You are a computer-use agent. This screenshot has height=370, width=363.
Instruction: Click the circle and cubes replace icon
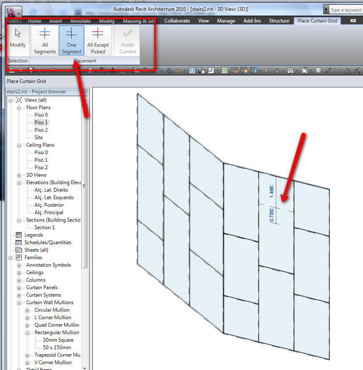pyautogui.click(x=201, y=70)
